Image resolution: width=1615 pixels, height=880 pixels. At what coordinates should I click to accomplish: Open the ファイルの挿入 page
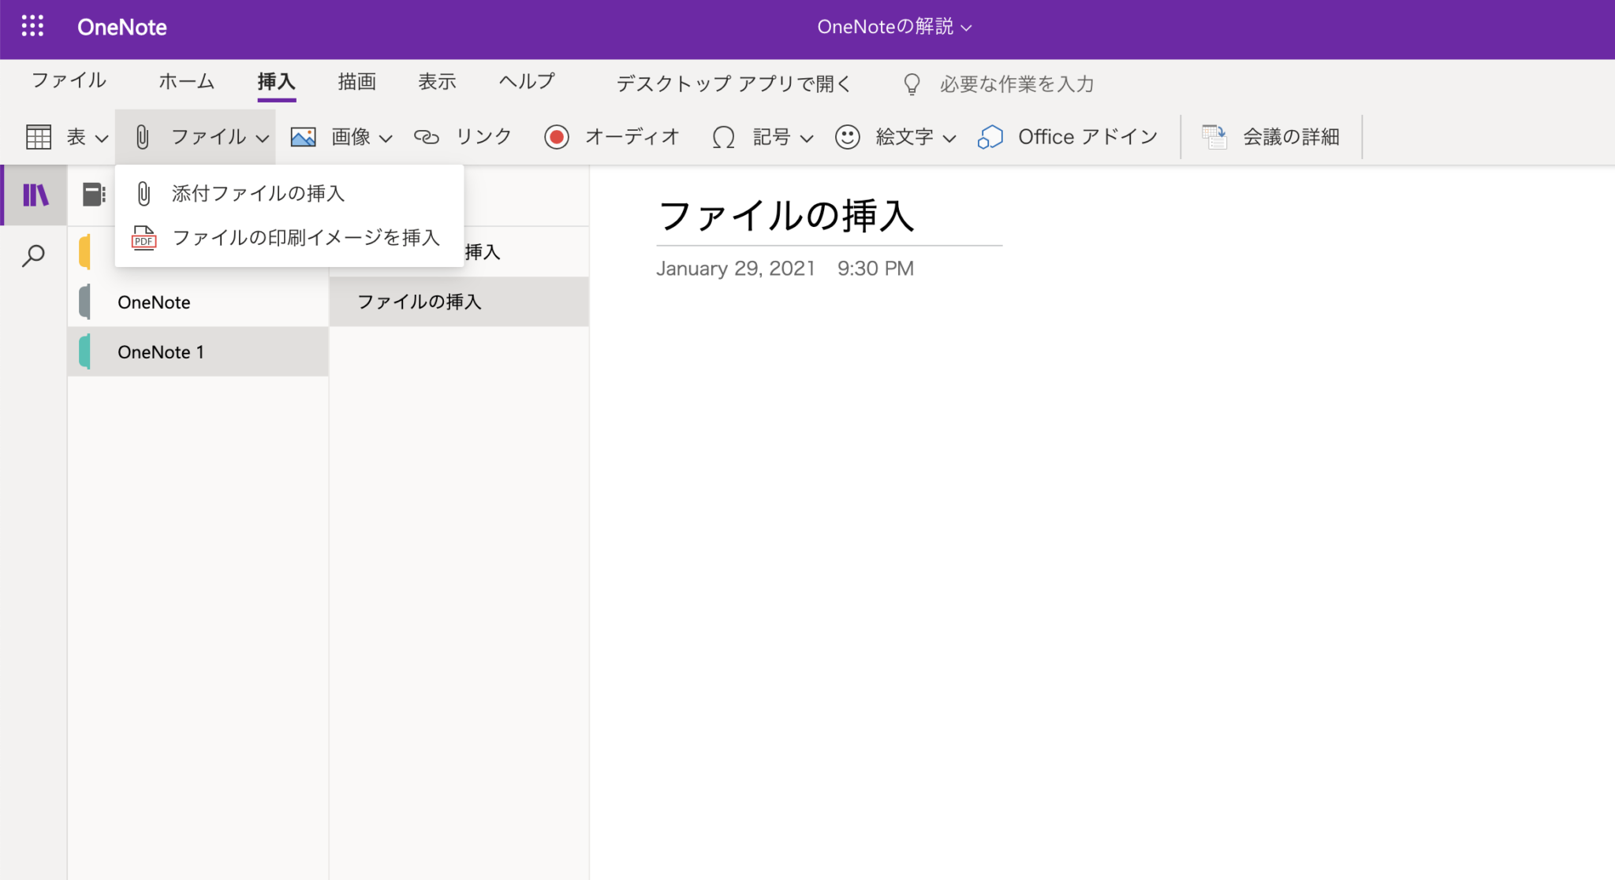[x=420, y=301]
